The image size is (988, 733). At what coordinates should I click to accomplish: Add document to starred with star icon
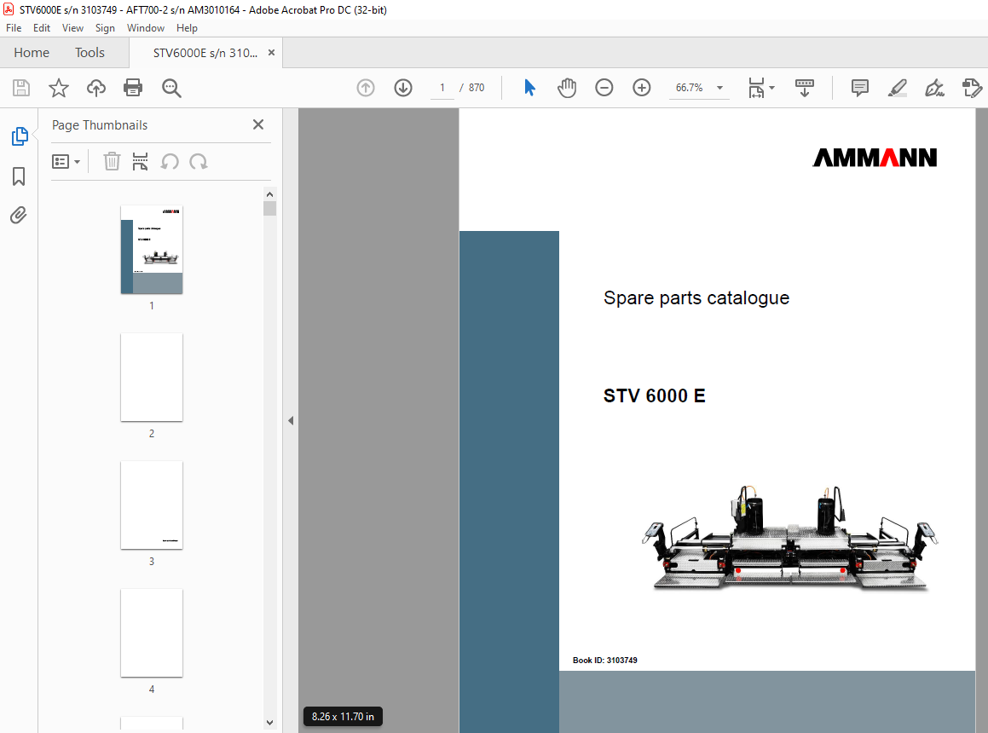[59, 88]
